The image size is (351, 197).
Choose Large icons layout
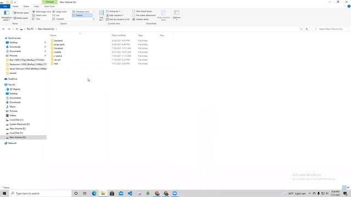coord(60,11)
